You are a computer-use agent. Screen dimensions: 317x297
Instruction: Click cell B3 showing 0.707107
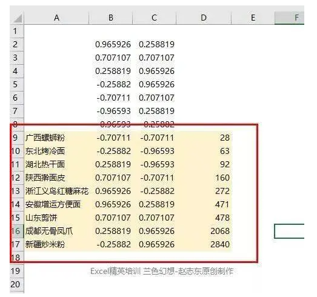pos(110,58)
